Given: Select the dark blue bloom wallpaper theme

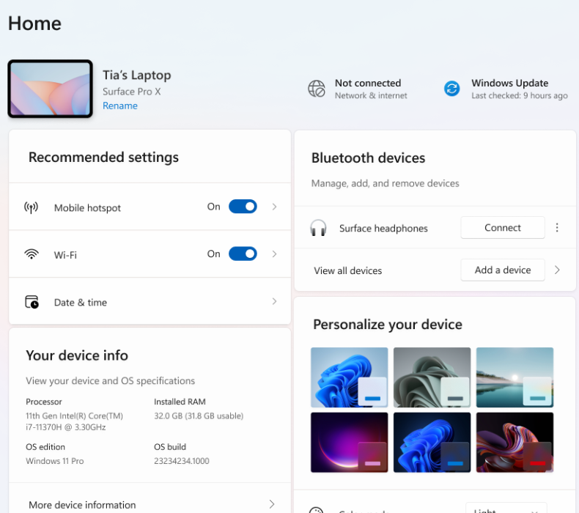Looking at the screenshot, I should pyautogui.click(x=432, y=442).
